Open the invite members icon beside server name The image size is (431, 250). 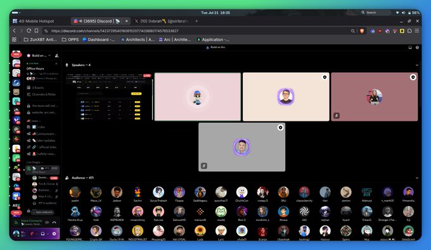pyautogui.click(x=56, y=56)
